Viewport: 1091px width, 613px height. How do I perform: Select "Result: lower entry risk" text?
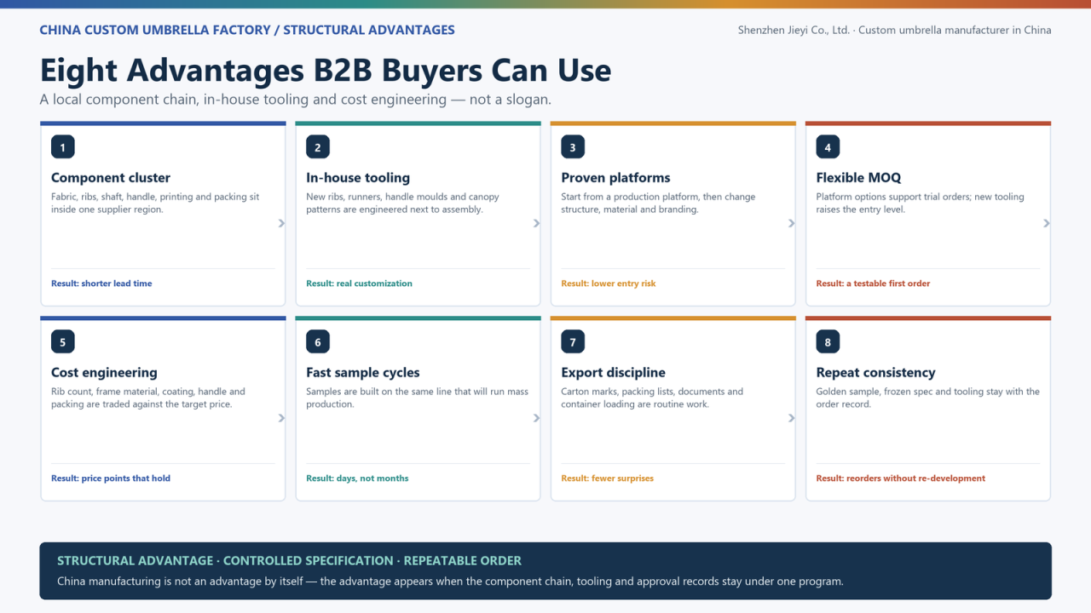coord(609,284)
